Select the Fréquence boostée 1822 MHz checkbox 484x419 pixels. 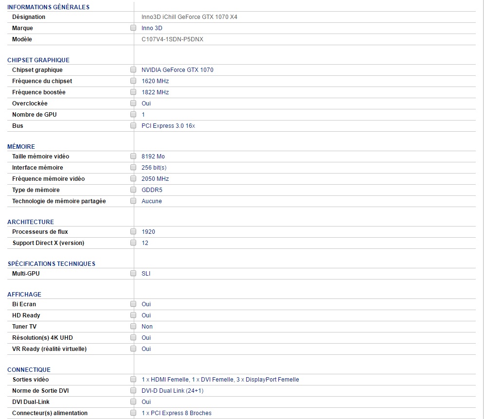click(133, 92)
